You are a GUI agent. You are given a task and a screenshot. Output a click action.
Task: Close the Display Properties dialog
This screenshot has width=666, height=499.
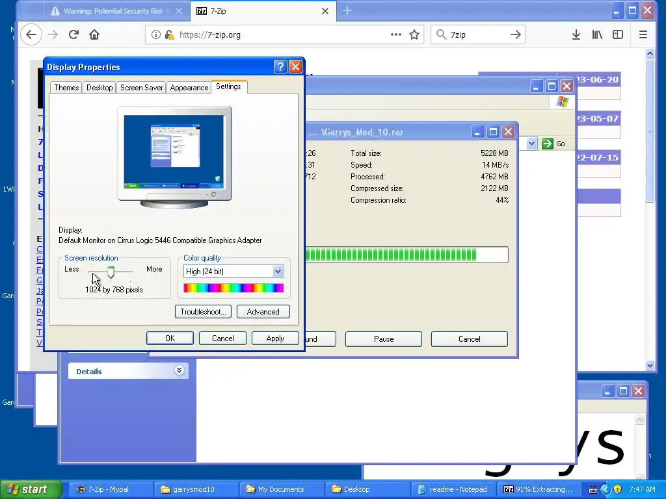point(295,67)
